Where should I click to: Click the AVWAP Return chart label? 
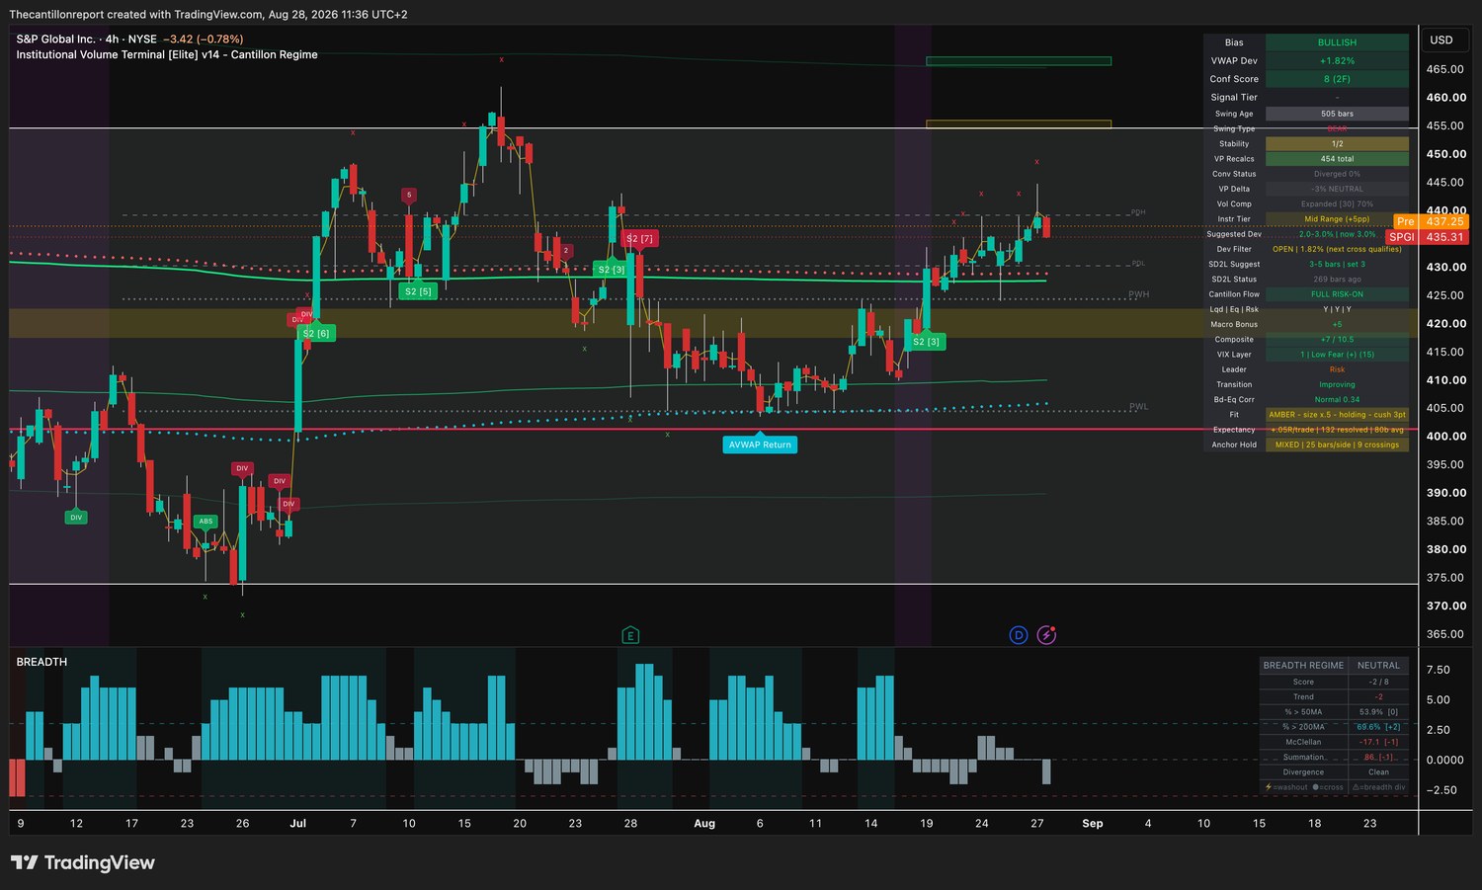(760, 445)
